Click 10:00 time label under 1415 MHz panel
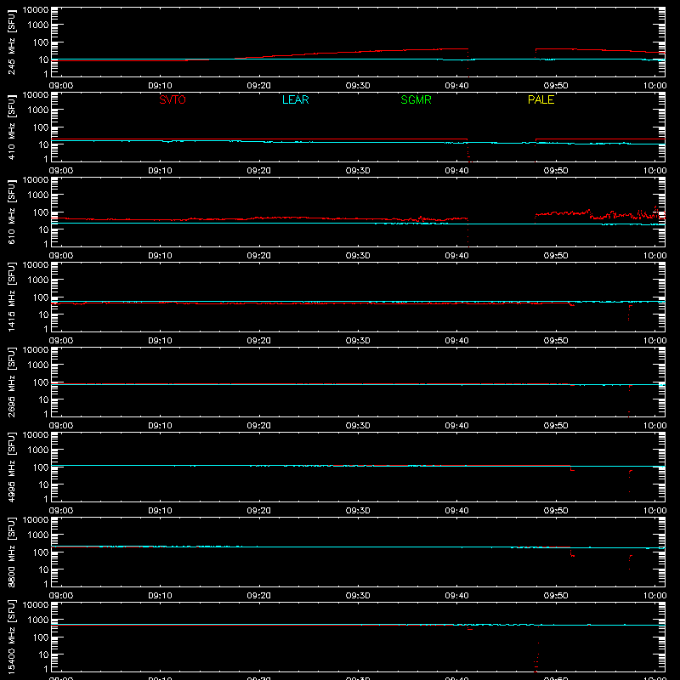 [654, 341]
